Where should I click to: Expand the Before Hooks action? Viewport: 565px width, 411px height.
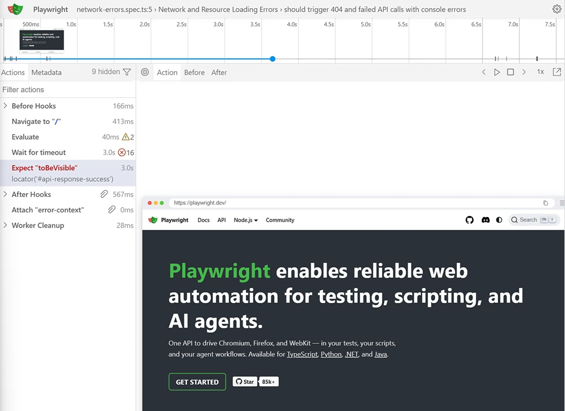pyautogui.click(x=5, y=105)
